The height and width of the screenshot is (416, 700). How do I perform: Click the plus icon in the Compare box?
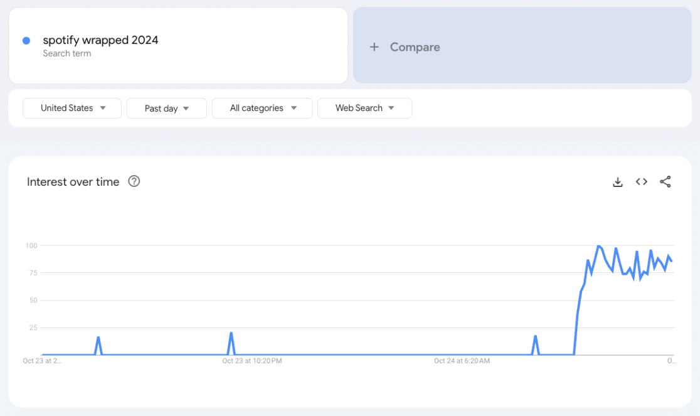coord(374,46)
